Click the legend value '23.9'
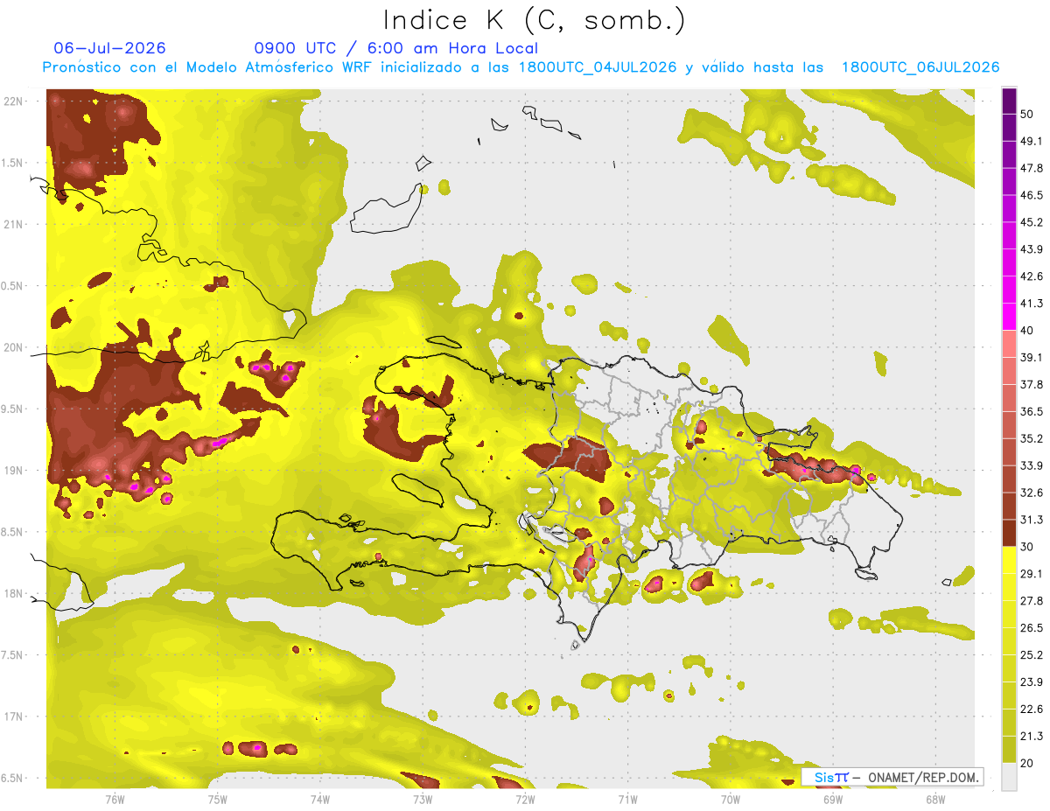Viewport: 1050px width, 811px height. (x=1032, y=682)
